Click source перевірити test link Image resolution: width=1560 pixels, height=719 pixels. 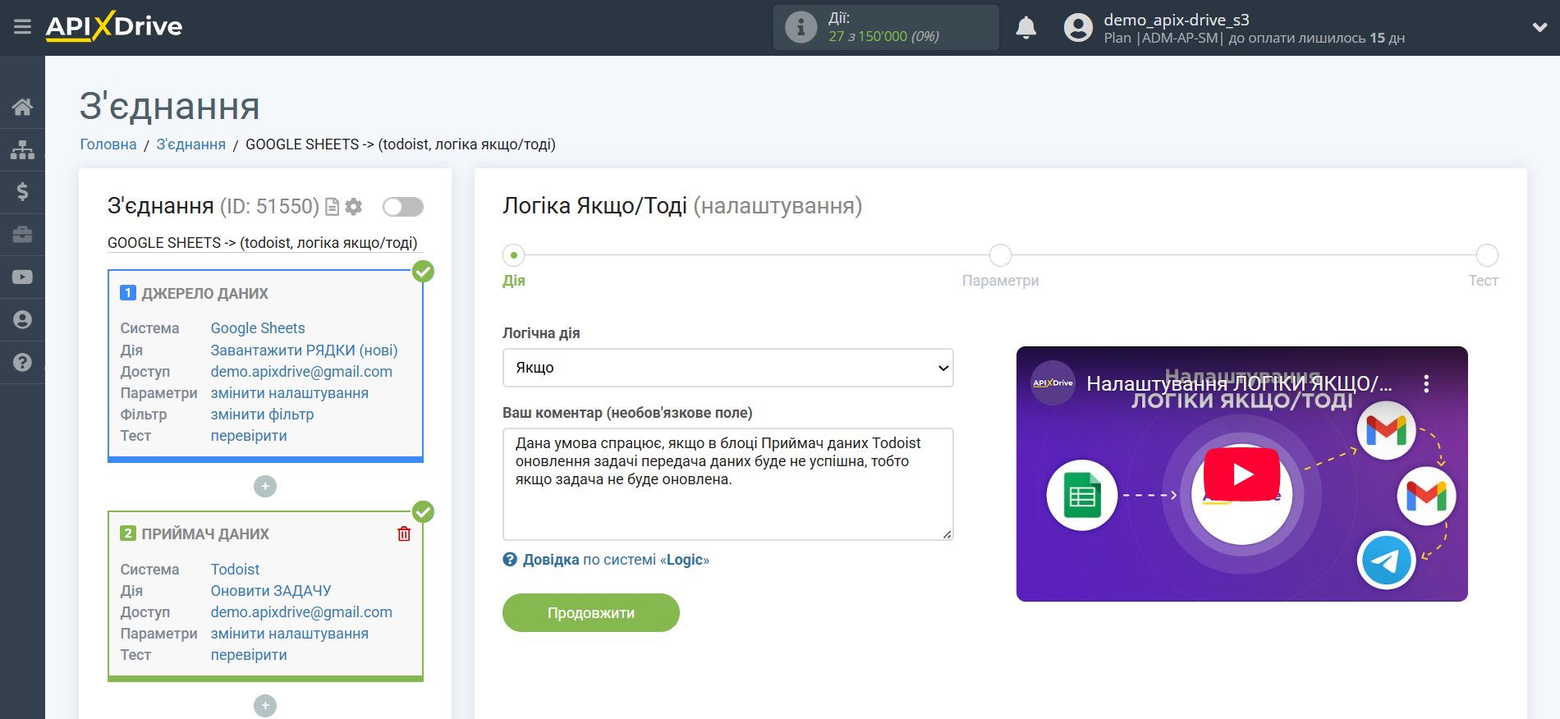[x=249, y=436]
